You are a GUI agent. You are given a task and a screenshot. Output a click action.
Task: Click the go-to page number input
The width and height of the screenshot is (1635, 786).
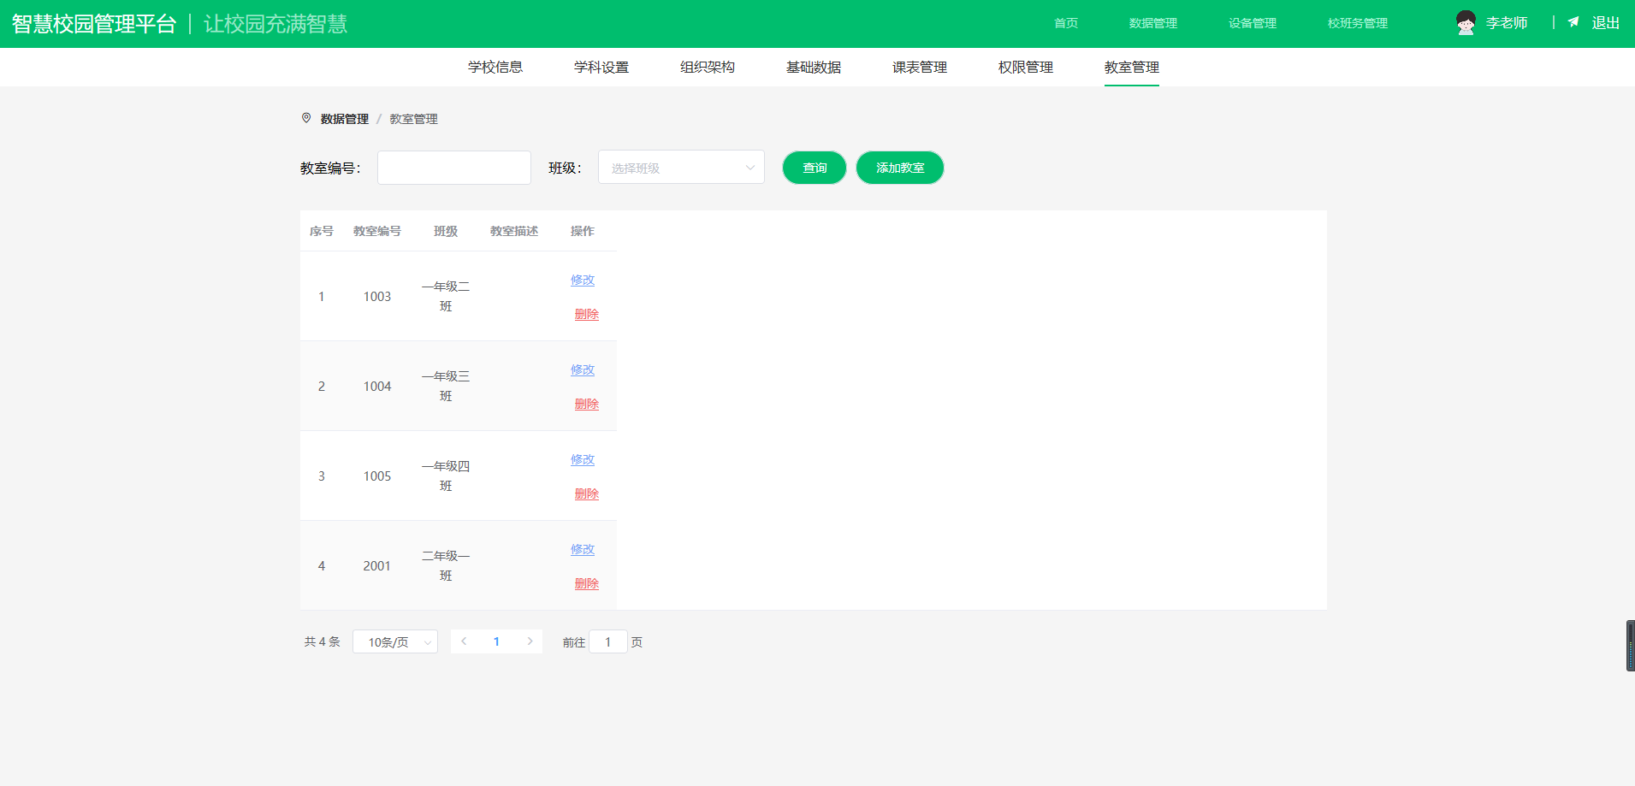(607, 642)
